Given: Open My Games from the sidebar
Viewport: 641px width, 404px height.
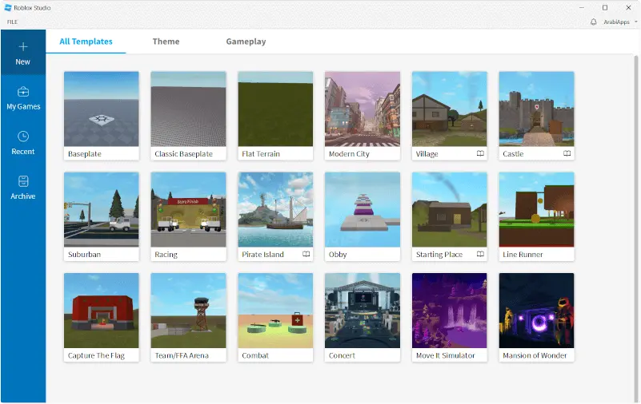Looking at the screenshot, I should 22,92.
